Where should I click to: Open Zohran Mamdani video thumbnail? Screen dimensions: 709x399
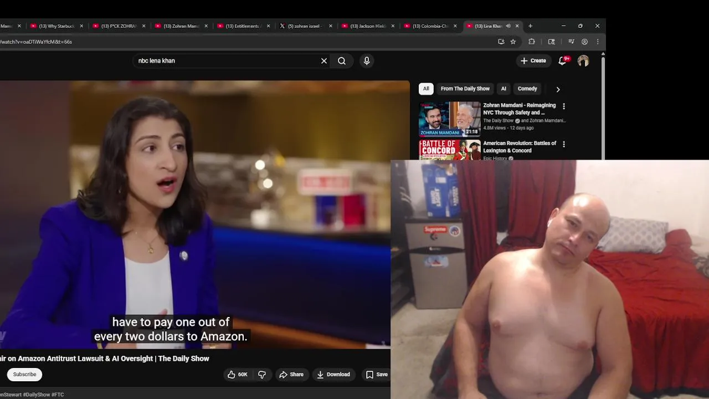click(450, 119)
